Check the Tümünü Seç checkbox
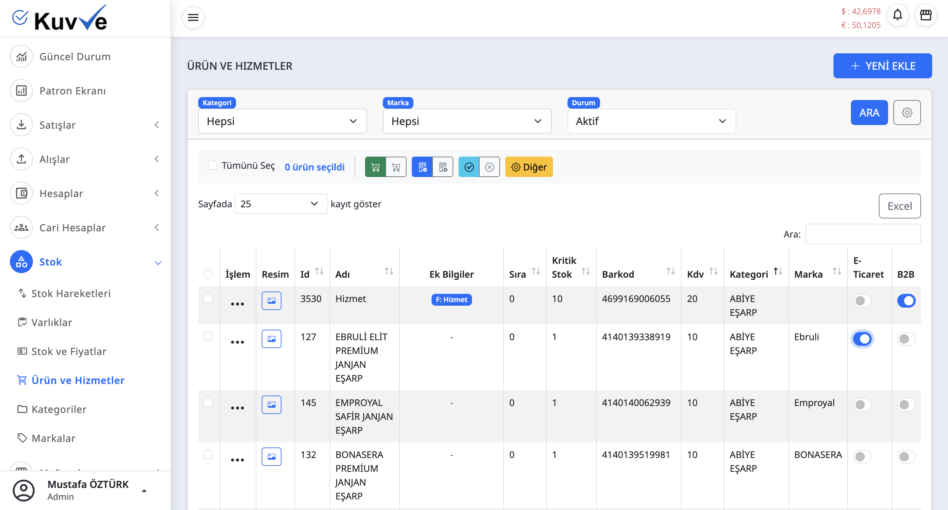The width and height of the screenshot is (948, 510). (x=212, y=165)
